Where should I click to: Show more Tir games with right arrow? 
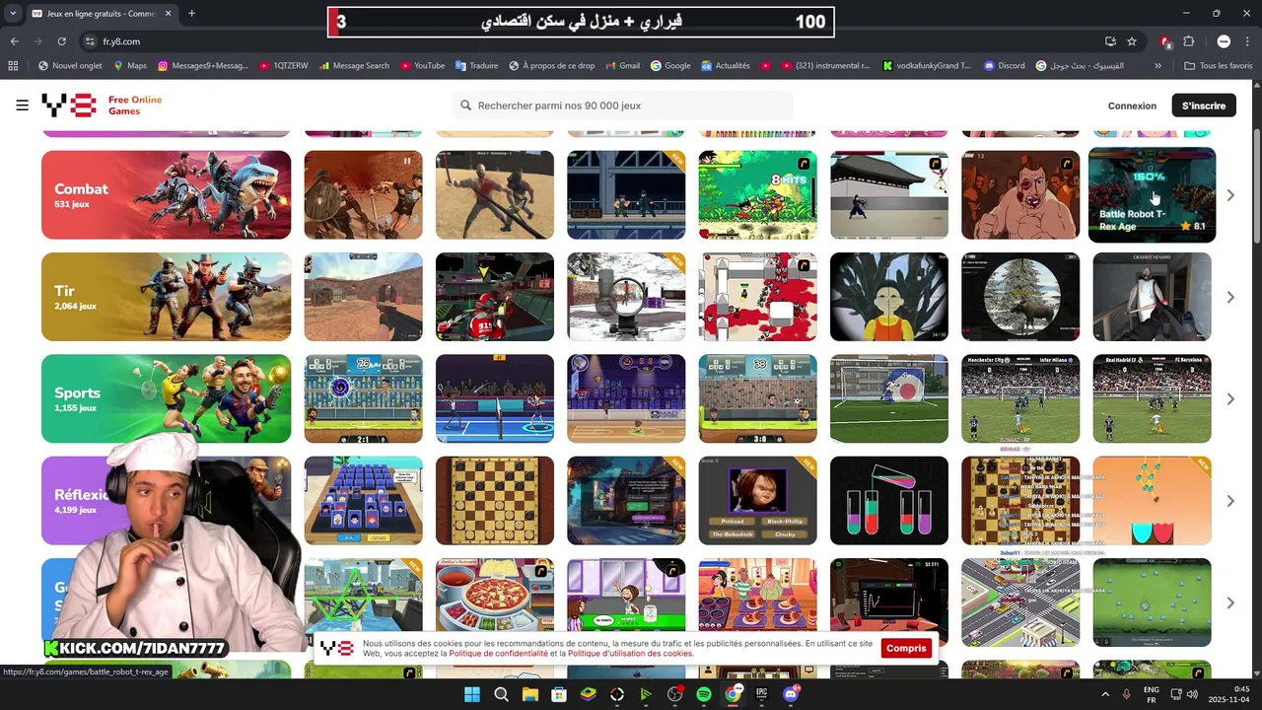[x=1230, y=297]
